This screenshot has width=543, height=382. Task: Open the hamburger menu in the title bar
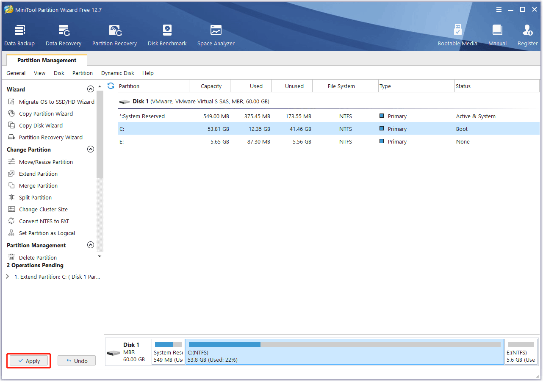499,9
